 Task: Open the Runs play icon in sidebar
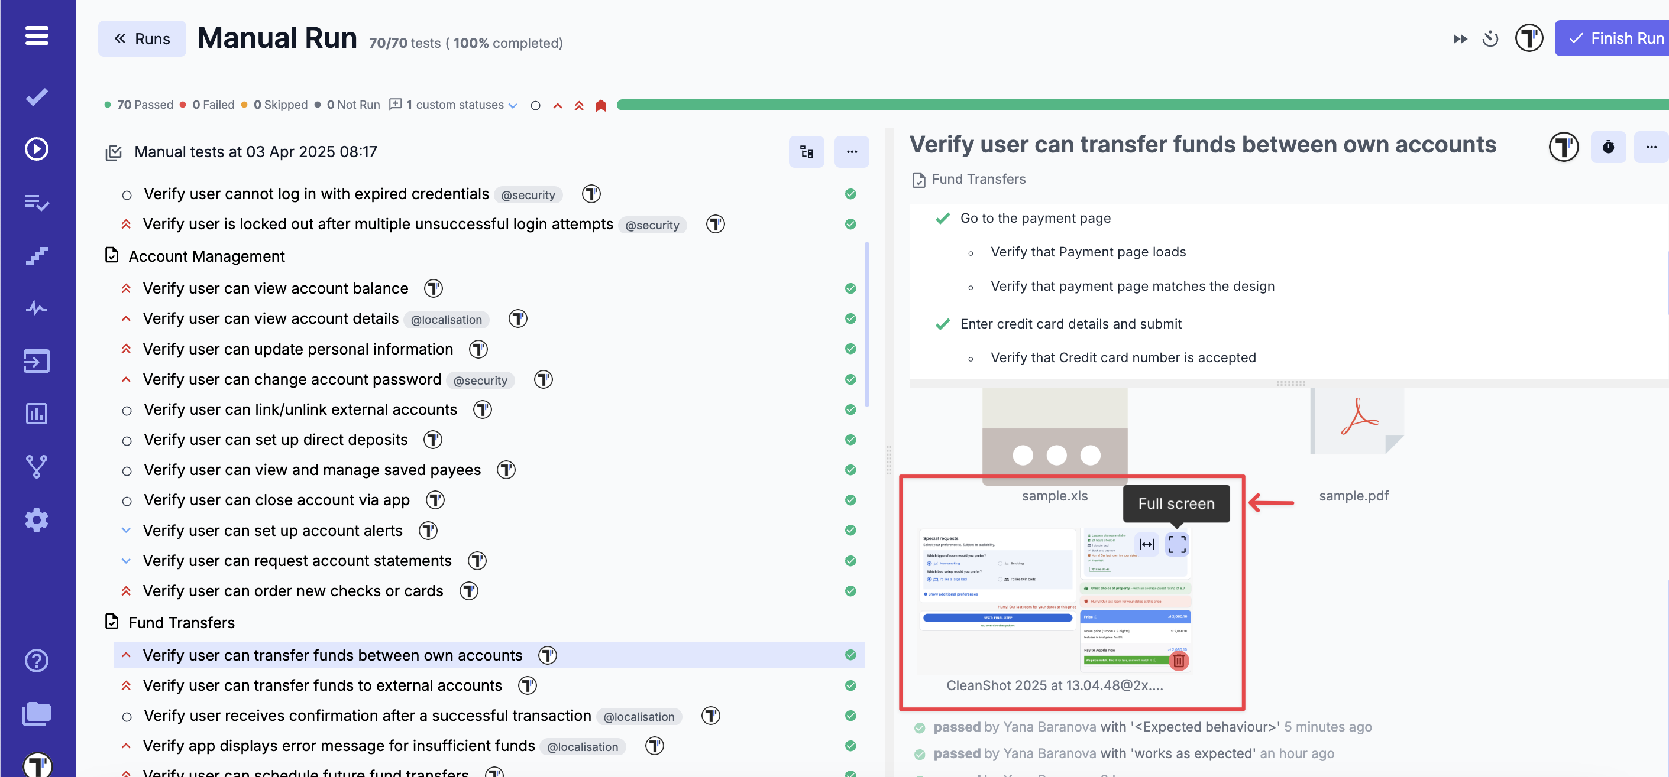click(x=37, y=149)
